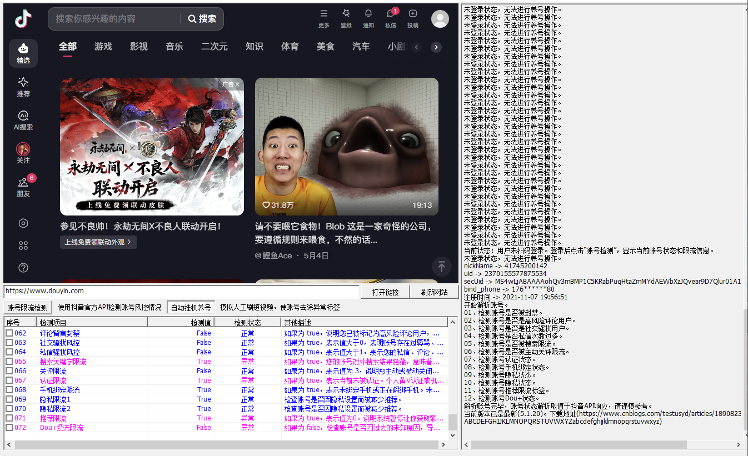Viewport: 748px width, 456px height.
Task: Click the URL field with https://www.douyin.com
Action: pyautogui.click(x=182, y=291)
